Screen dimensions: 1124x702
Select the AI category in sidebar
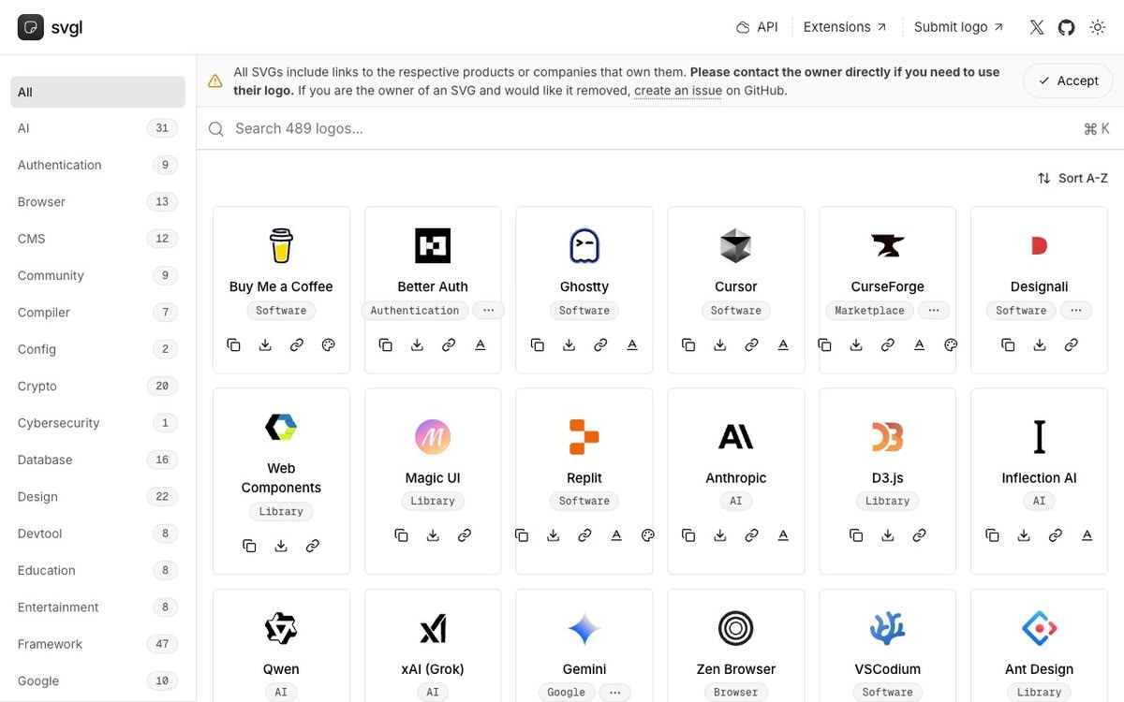point(97,128)
